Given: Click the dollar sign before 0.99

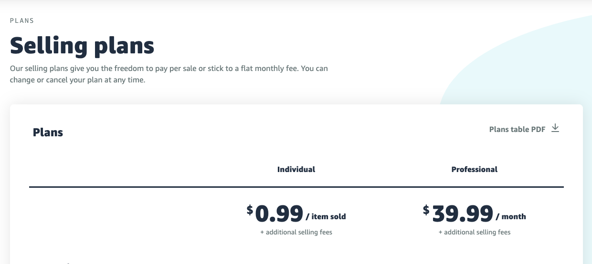Looking at the screenshot, I should (250, 210).
